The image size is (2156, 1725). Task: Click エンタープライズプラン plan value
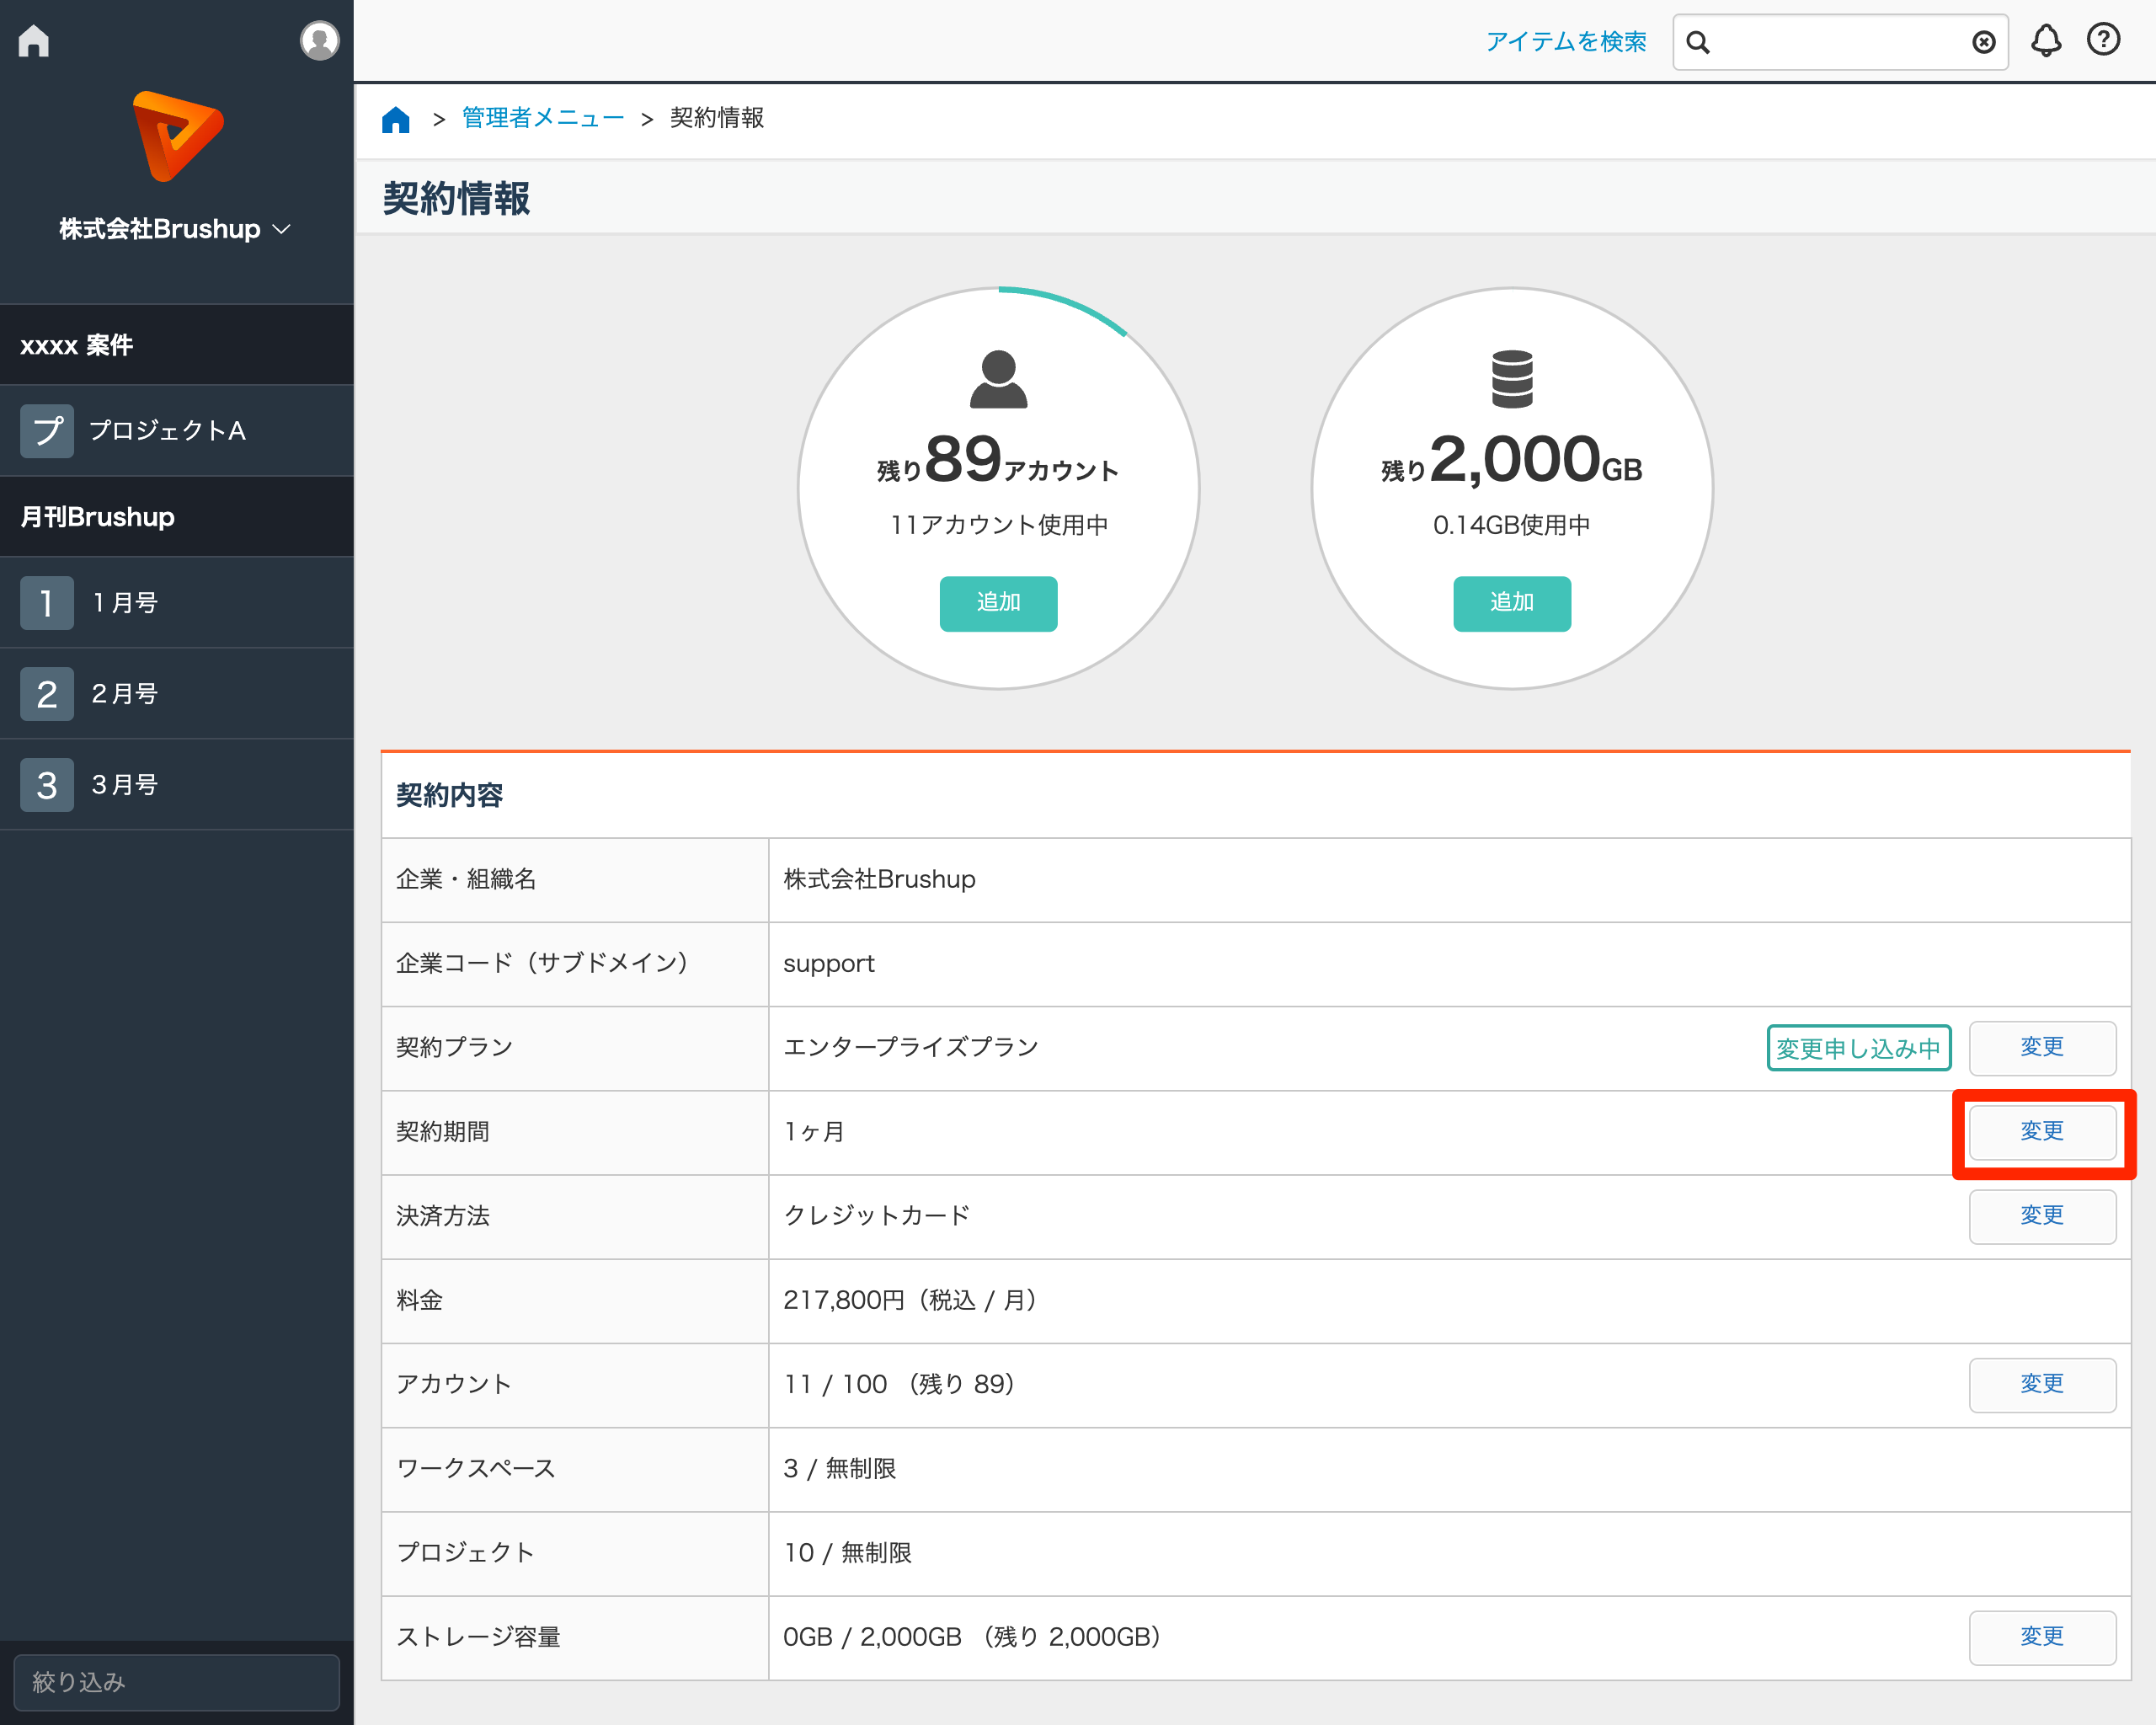pyautogui.click(x=911, y=1047)
